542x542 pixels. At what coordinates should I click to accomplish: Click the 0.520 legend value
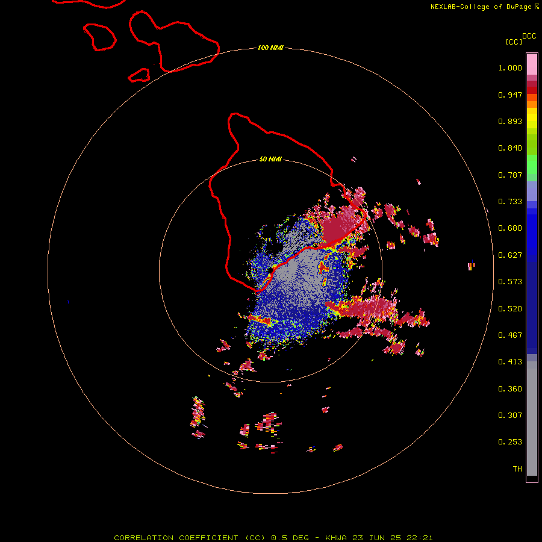point(510,309)
